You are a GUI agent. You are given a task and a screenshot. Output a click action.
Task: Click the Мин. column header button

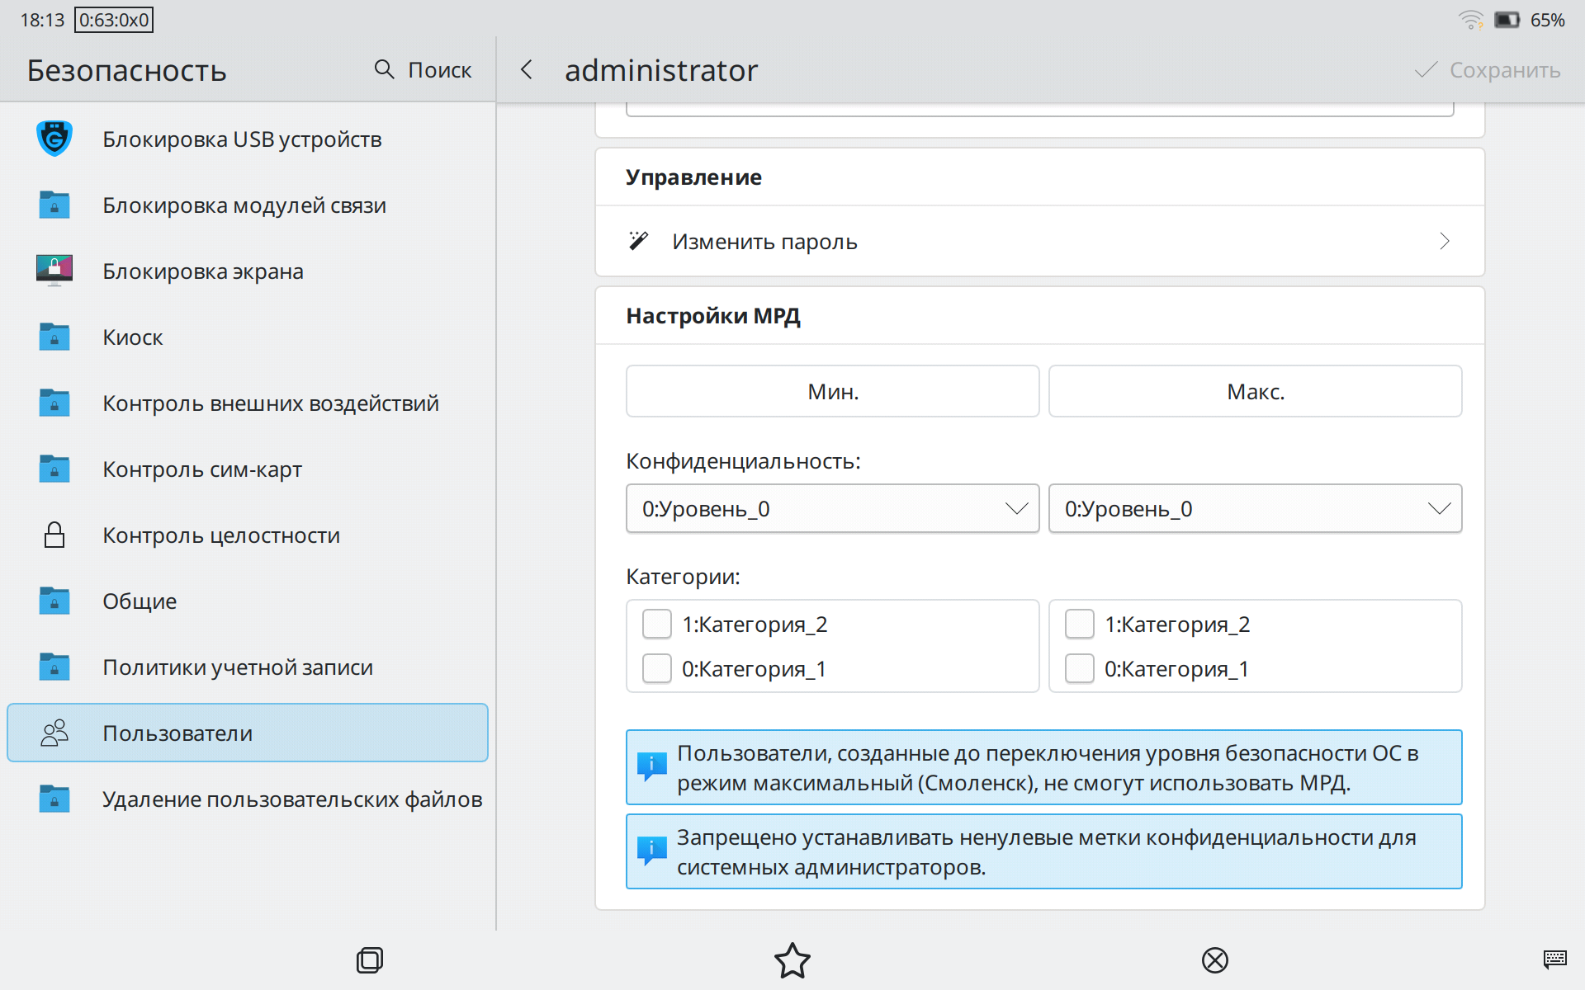[x=832, y=391]
